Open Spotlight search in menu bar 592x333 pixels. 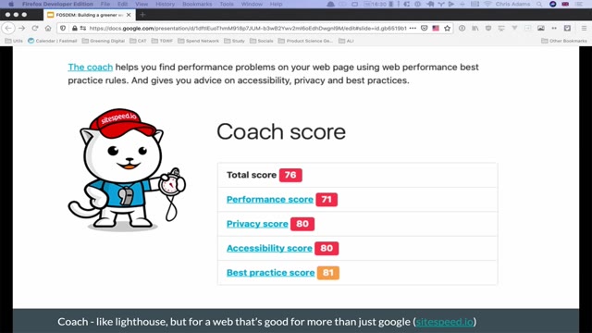click(x=539, y=4)
